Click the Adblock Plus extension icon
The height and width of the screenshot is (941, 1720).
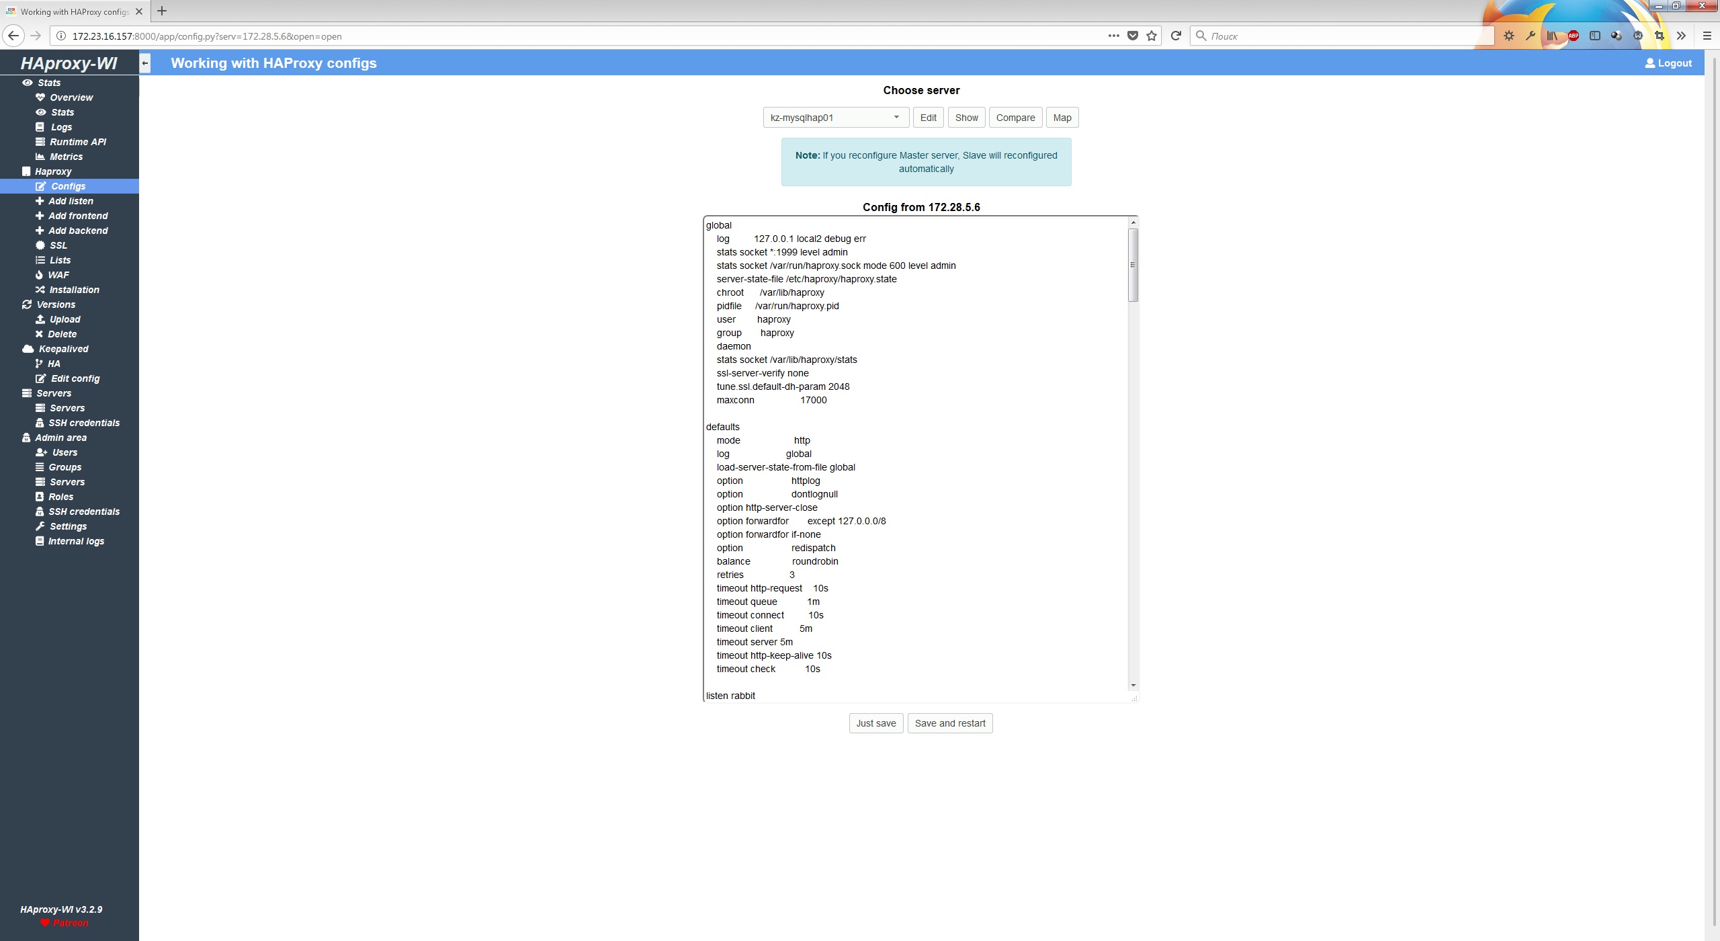coord(1573,36)
